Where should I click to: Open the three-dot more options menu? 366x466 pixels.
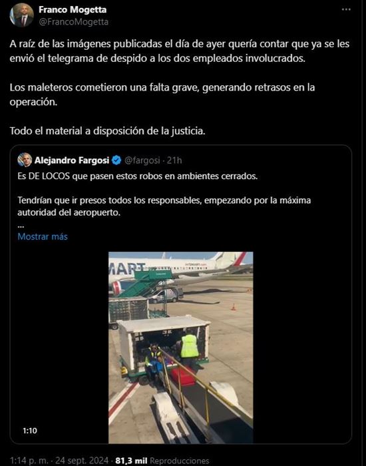(x=346, y=9)
